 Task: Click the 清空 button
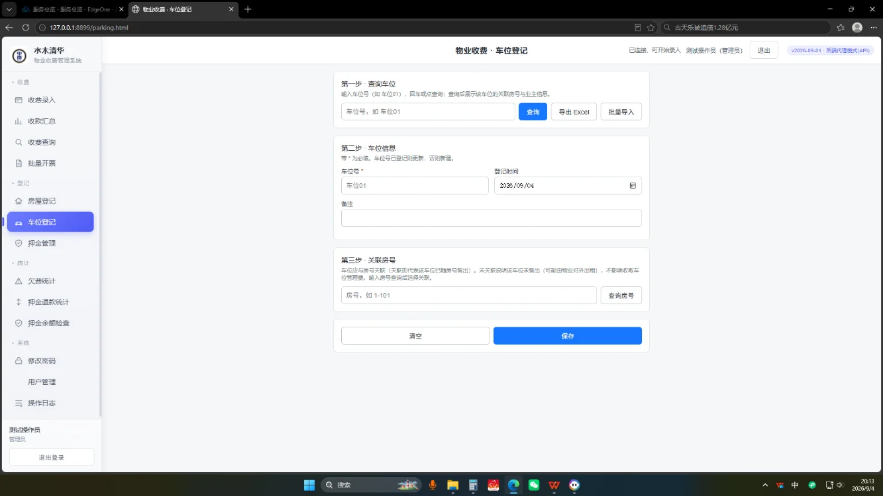click(415, 336)
